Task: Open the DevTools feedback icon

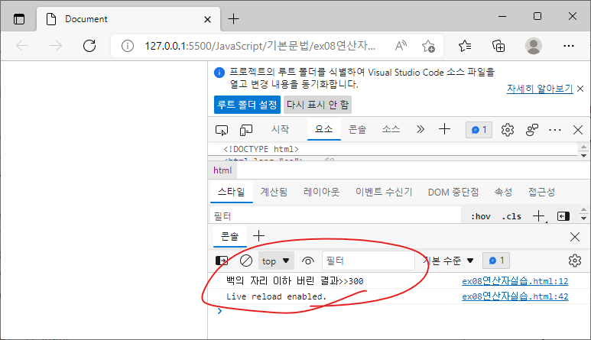Action: 532,130
